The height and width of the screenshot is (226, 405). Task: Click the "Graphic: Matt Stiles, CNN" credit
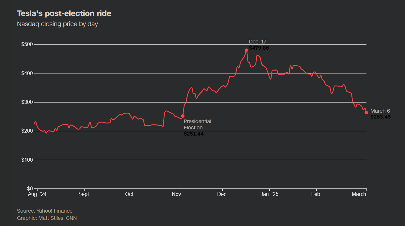(x=47, y=218)
